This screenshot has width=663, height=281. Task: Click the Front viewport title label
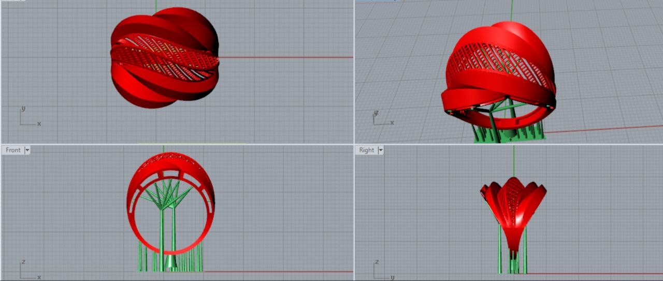point(13,150)
